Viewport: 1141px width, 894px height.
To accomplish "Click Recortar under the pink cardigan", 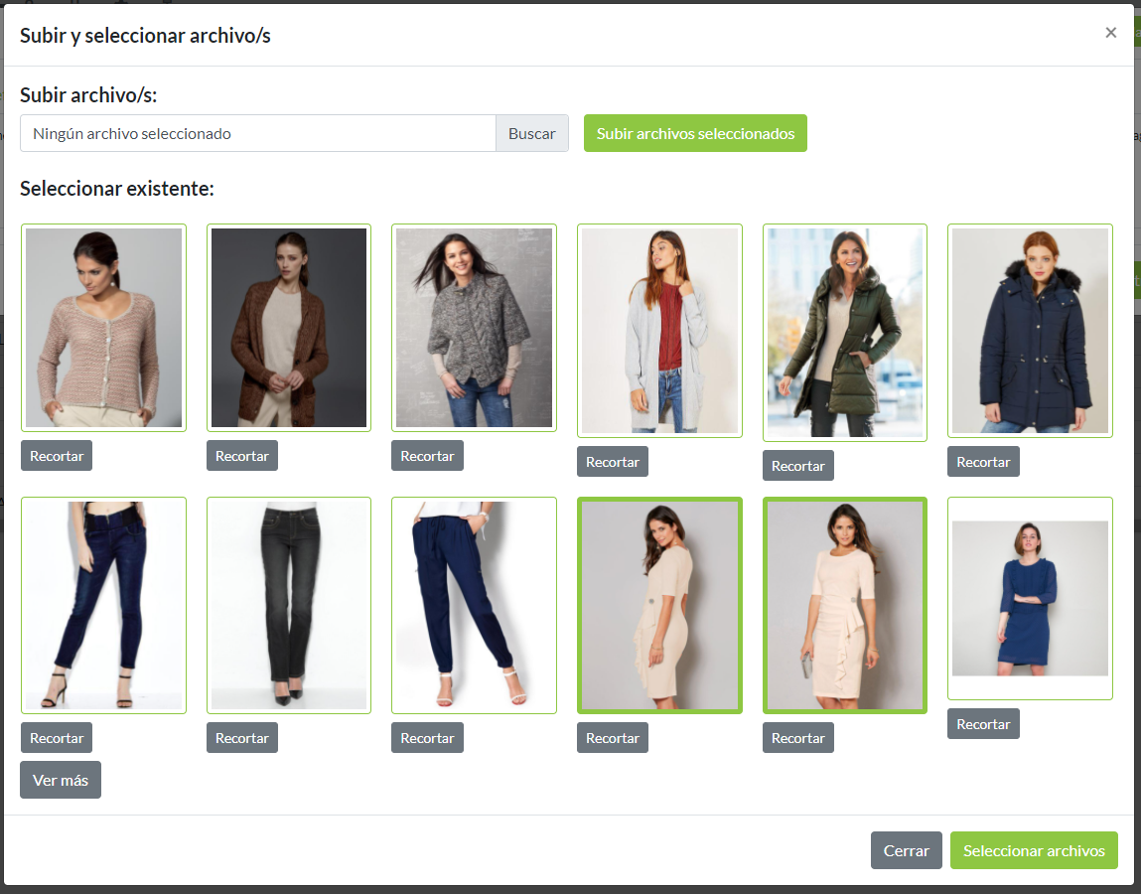I will 57,456.
